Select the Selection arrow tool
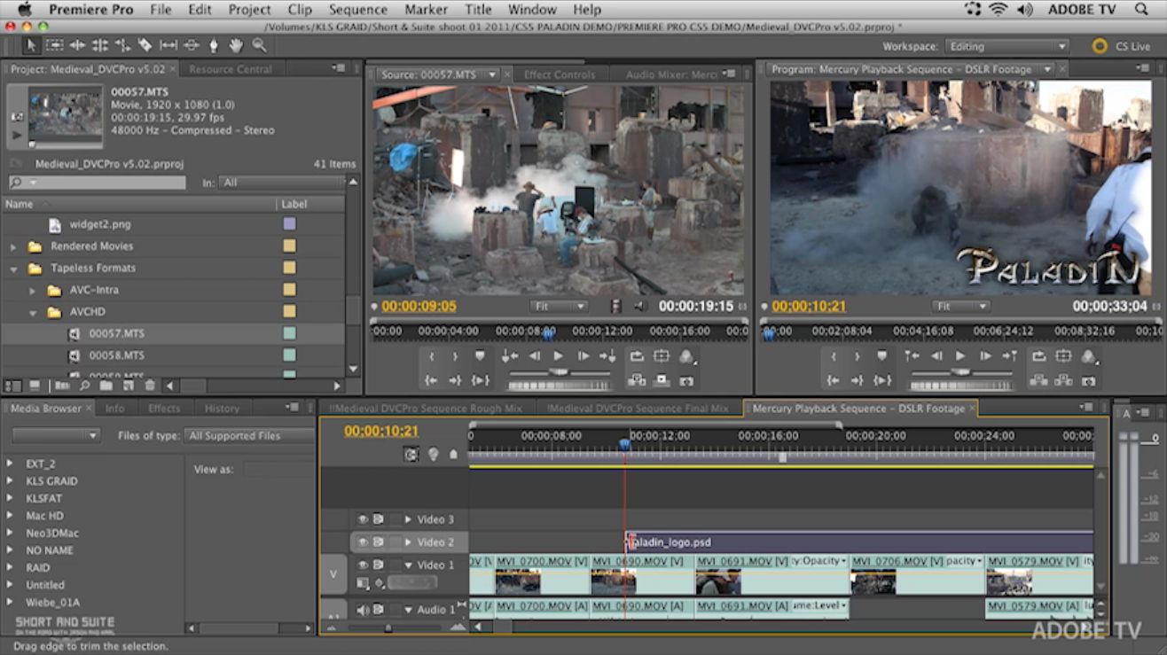 [x=32, y=45]
